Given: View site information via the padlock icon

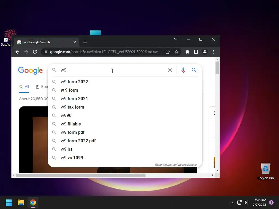Looking at the screenshot, I should click(46, 52).
